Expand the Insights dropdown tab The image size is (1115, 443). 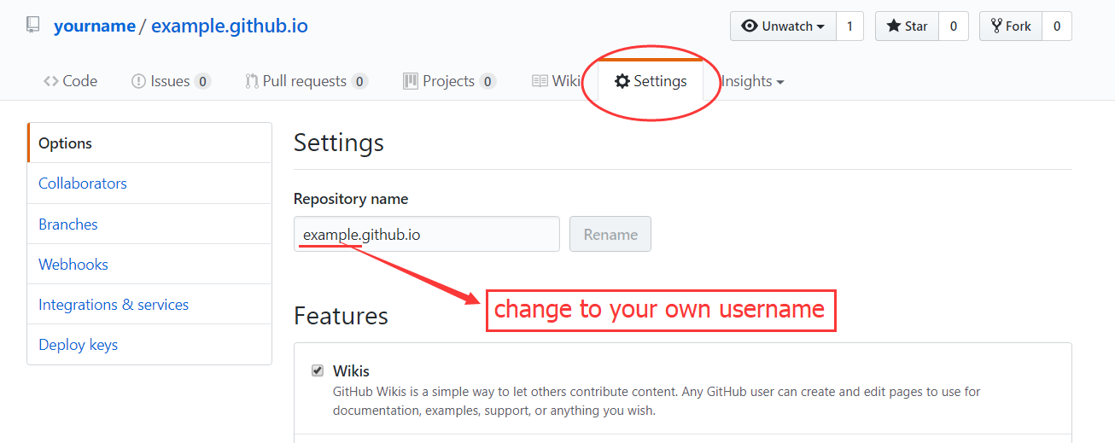coord(752,81)
